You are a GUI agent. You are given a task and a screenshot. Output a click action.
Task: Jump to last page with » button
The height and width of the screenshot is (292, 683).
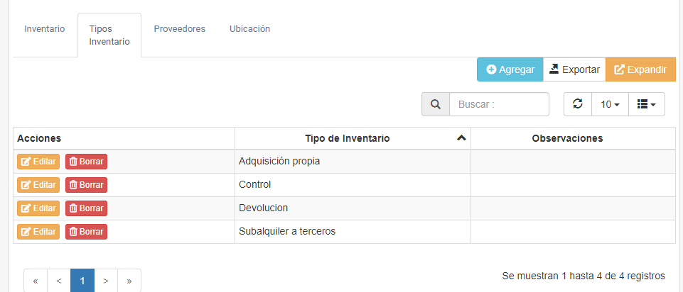tap(129, 281)
